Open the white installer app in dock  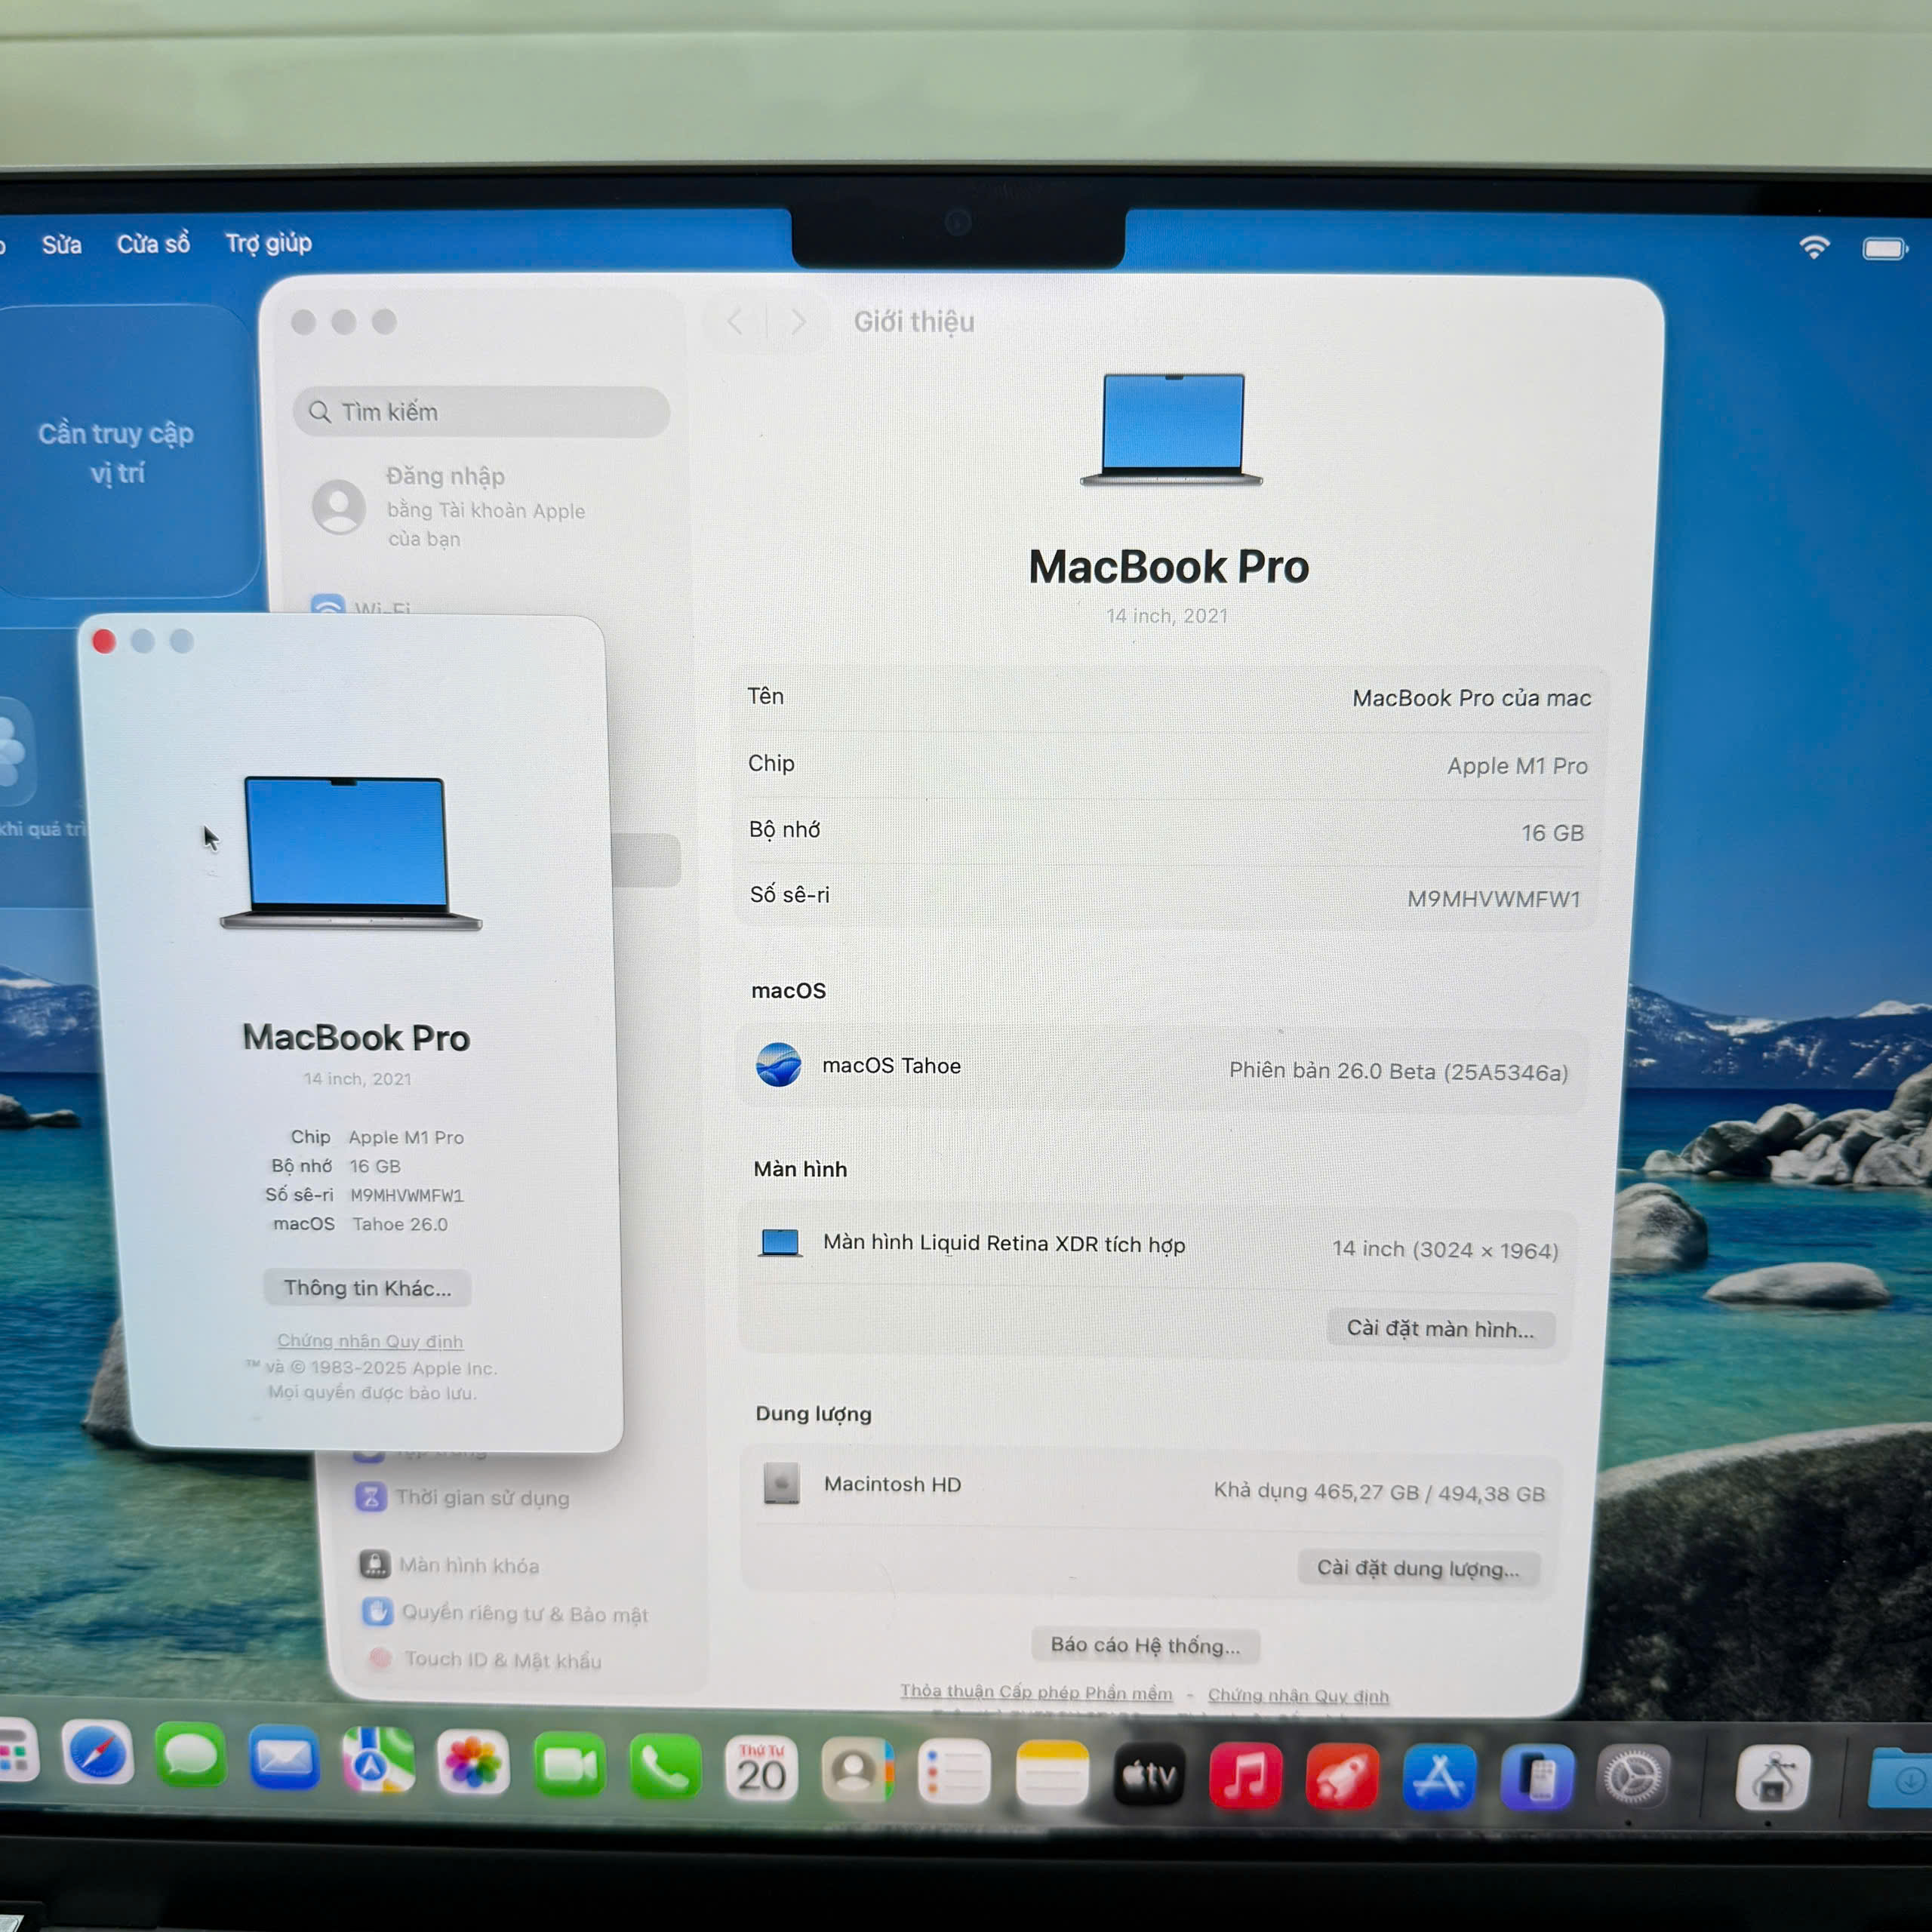pos(1773,1779)
